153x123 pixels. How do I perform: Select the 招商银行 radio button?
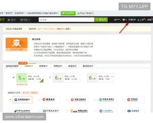pyautogui.click(x=39, y=100)
